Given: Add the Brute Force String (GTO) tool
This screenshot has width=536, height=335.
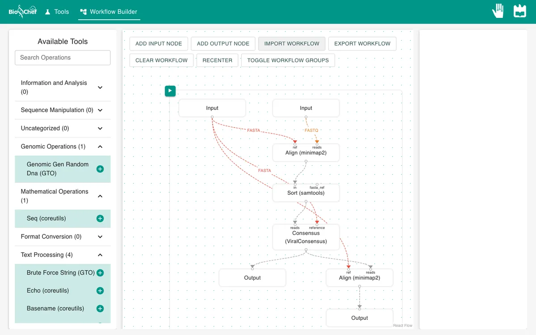Looking at the screenshot, I should coord(100,273).
